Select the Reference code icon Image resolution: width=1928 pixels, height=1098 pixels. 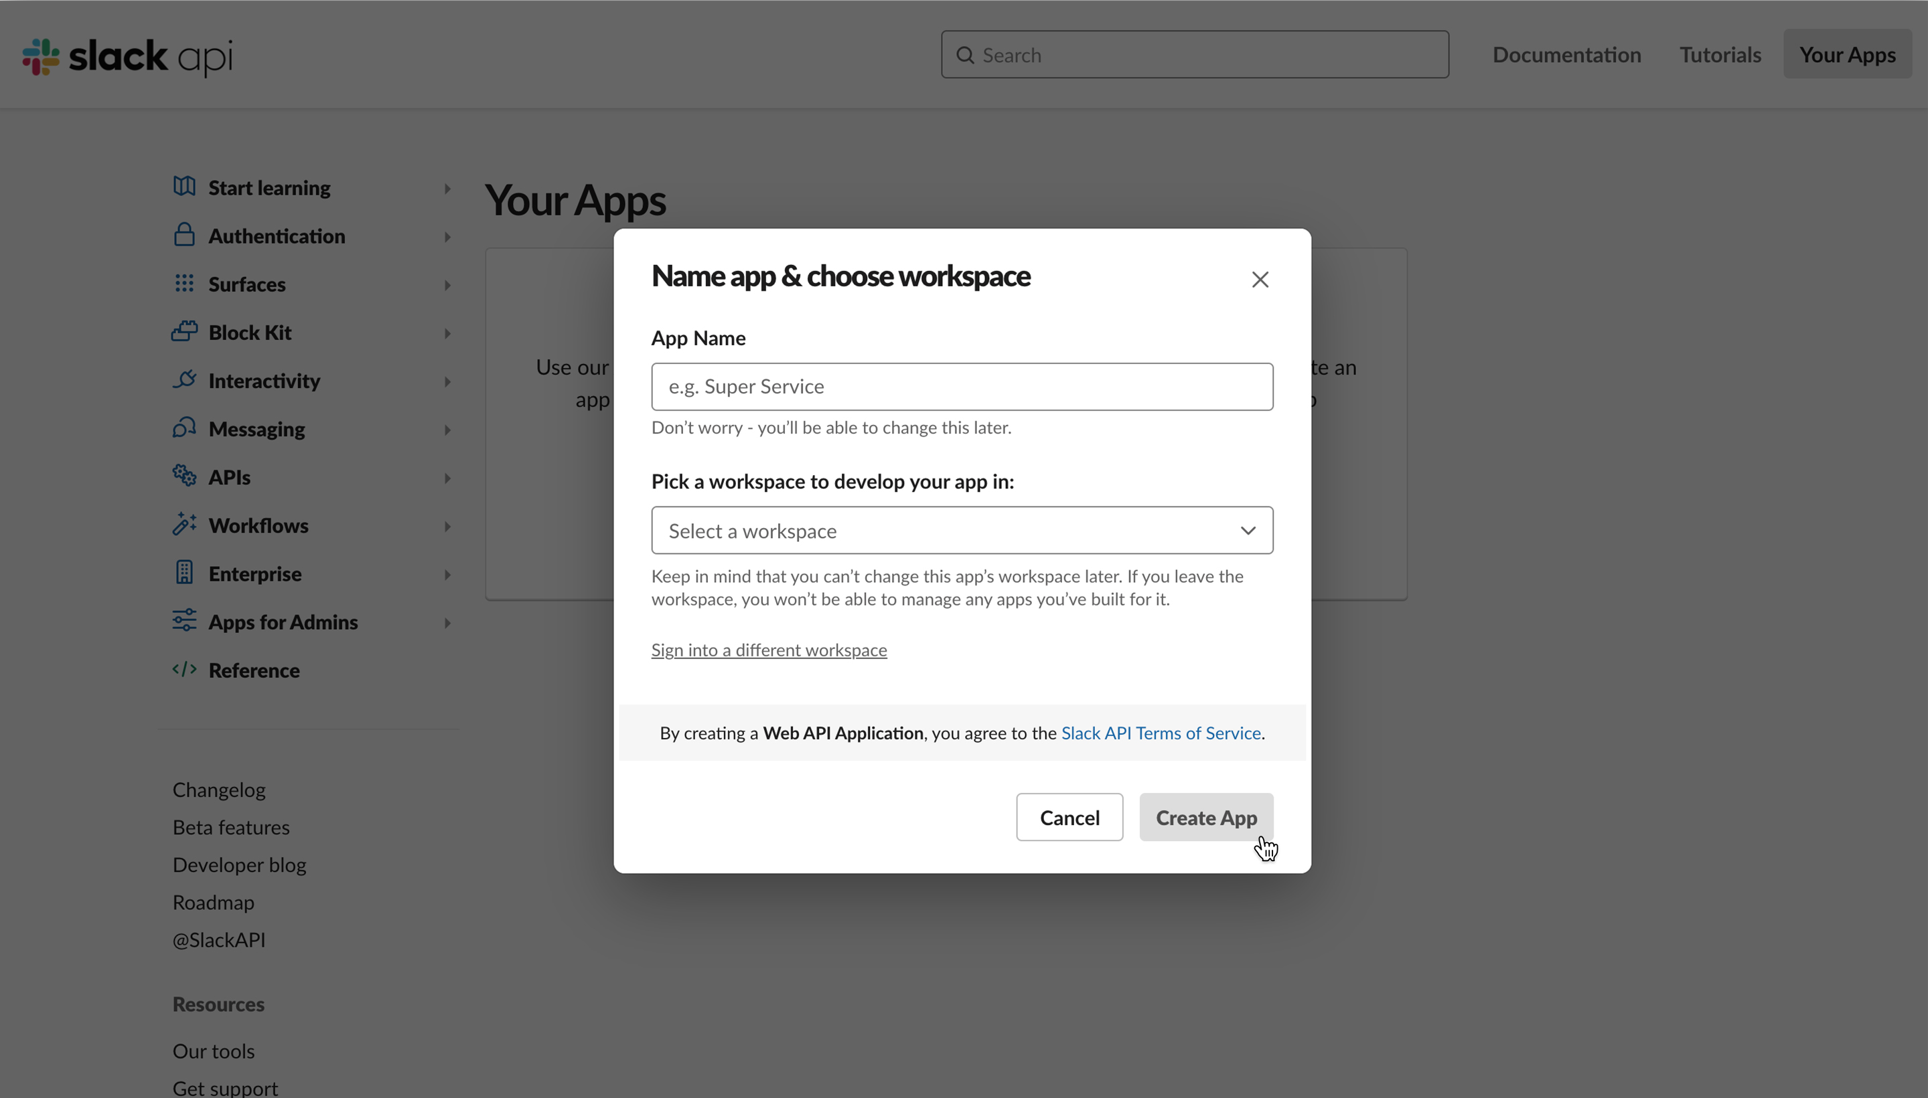pyautogui.click(x=184, y=670)
